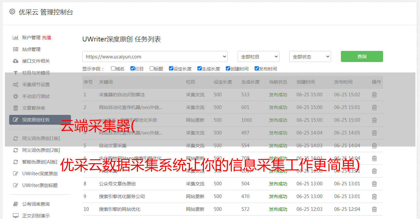Viewport: 420px width, 219px height.
Task: Click the server icon for 站点管理
Action: tap(15, 49)
